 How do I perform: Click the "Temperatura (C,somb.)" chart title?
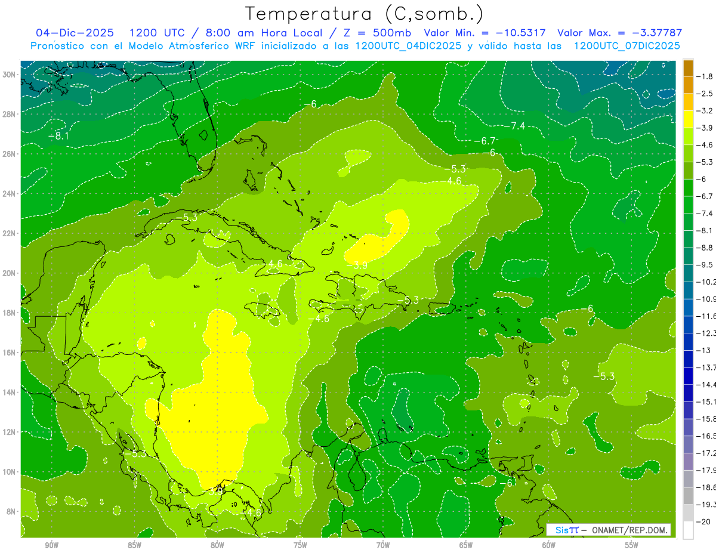pos(365,14)
